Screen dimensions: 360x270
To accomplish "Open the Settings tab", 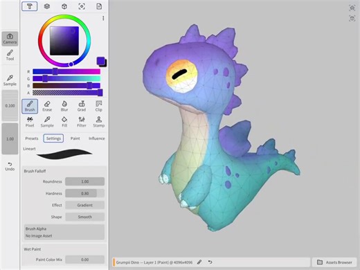I will (53, 138).
